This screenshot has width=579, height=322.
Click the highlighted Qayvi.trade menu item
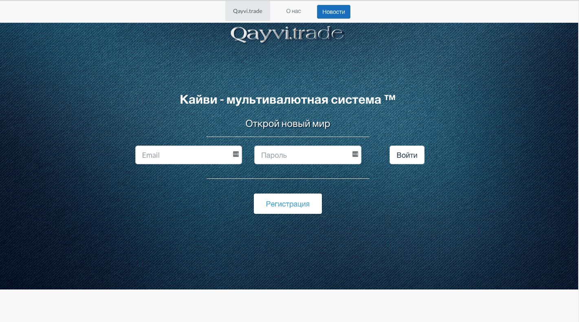coord(247,11)
